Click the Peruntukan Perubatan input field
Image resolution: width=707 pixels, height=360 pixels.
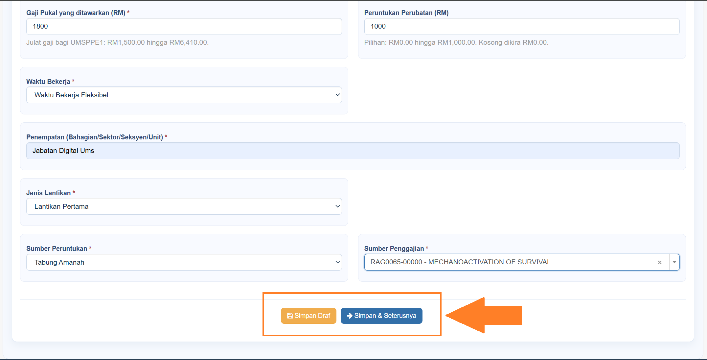tap(522, 26)
